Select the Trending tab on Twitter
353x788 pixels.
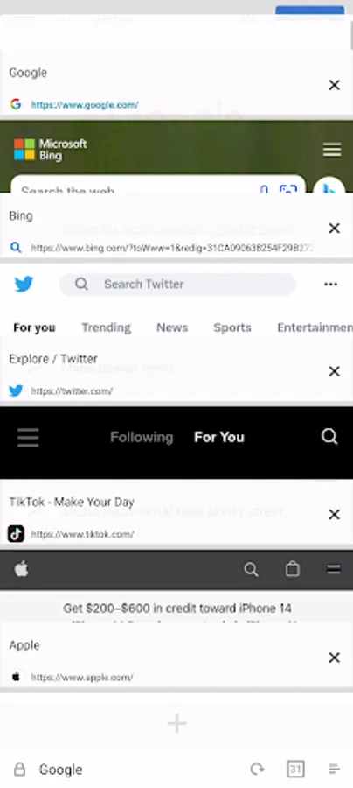(x=107, y=327)
